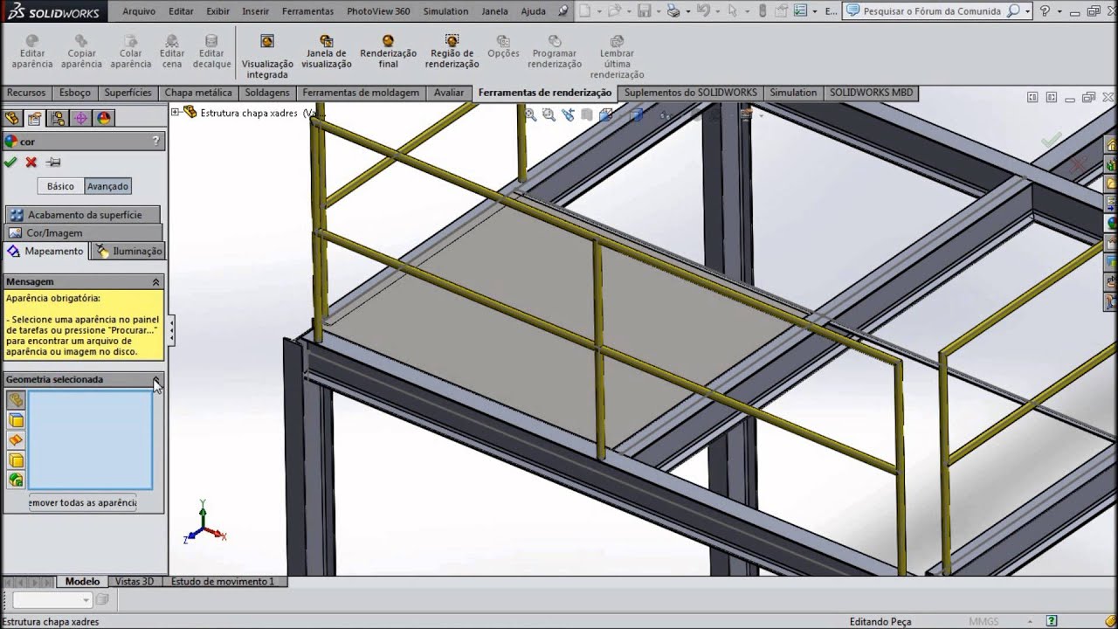
Task: Start Renderização final
Action: (388, 52)
